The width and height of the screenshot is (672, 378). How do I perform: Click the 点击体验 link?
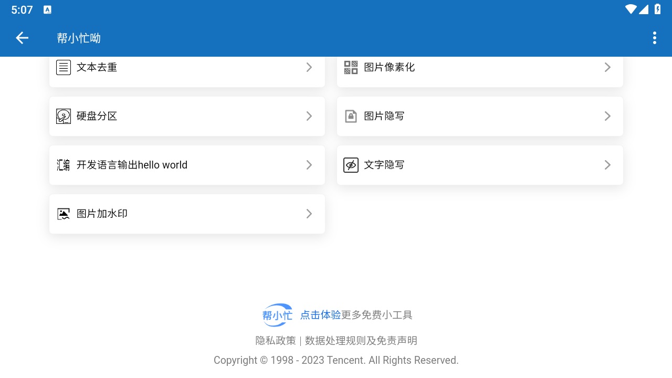click(320, 315)
